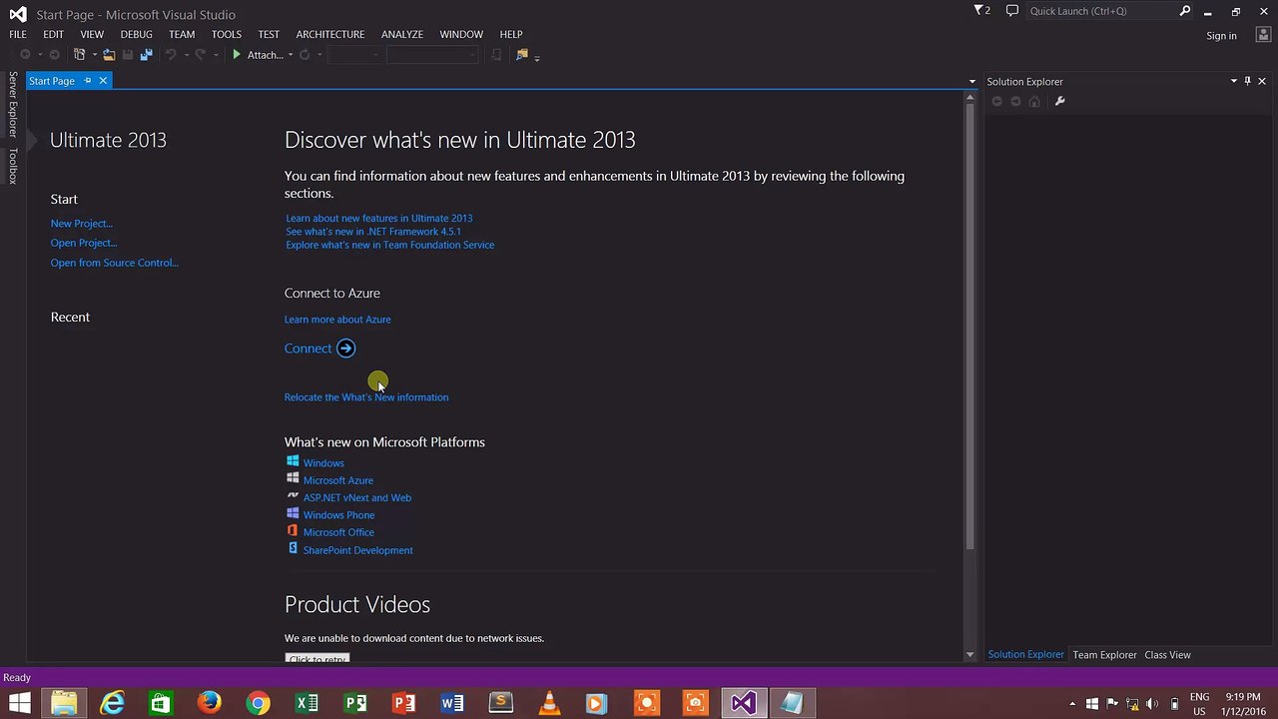Launch Internet Explorer from the taskbar
This screenshot has height=719, width=1278.
tap(113, 703)
